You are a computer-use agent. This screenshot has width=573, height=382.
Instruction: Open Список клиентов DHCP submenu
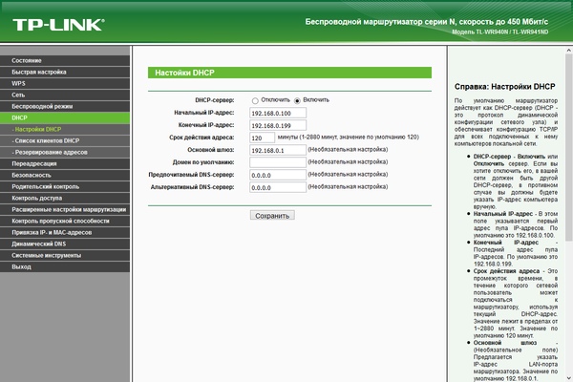tap(65, 140)
